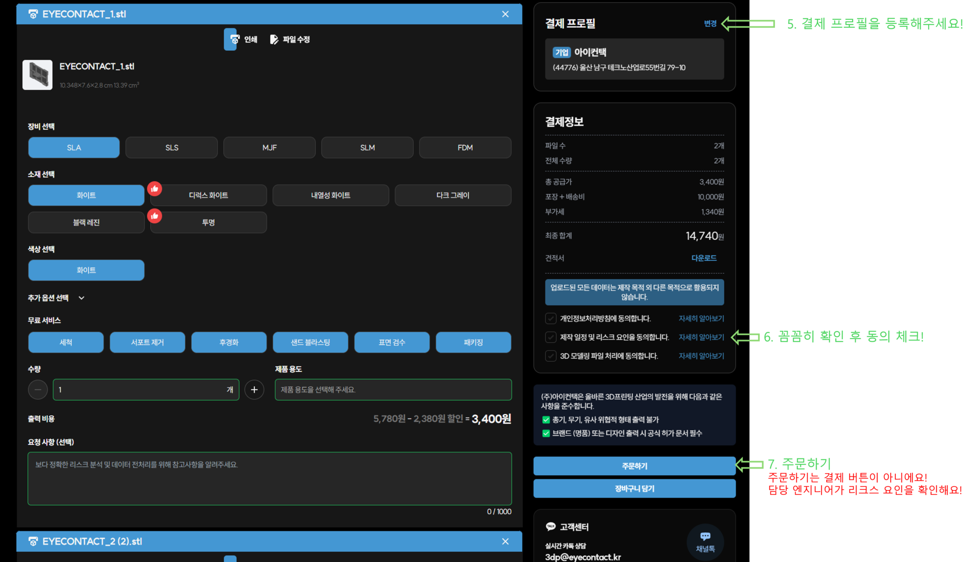Switch to the 인쇄 tab
Image resolution: width=975 pixels, height=562 pixels.
click(x=242, y=39)
